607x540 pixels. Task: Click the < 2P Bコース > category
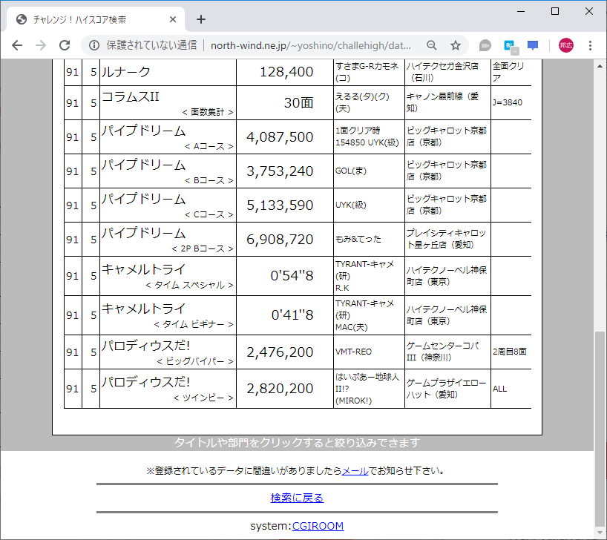pyautogui.click(x=203, y=248)
